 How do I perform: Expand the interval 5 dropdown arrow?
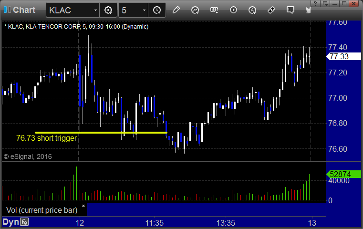144,10
